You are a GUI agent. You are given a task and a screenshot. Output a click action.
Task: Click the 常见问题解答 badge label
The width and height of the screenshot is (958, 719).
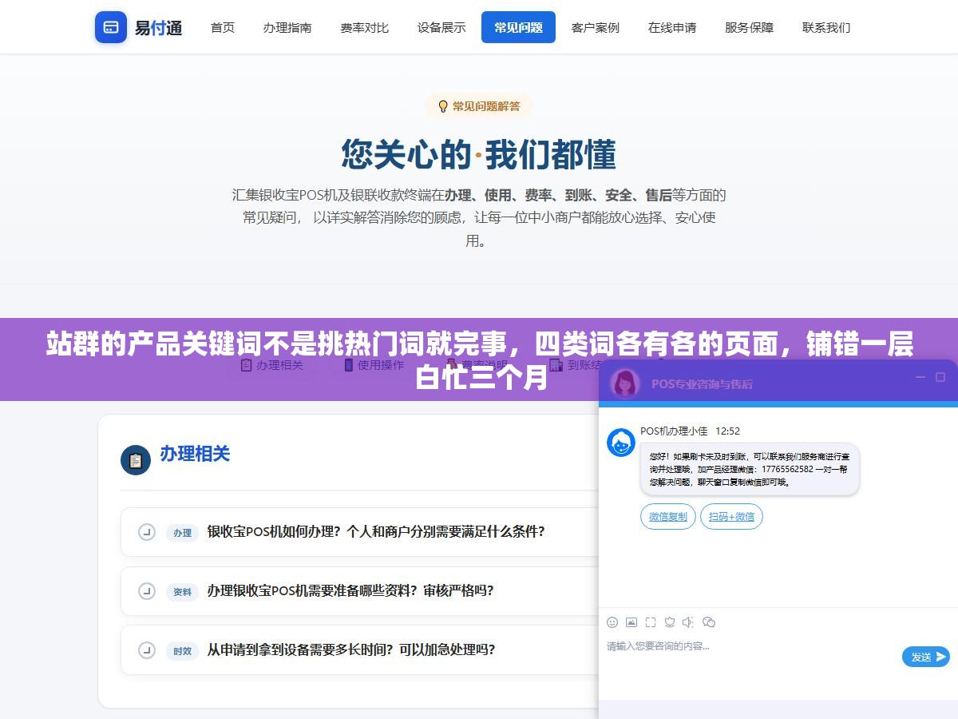pos(486,106)
